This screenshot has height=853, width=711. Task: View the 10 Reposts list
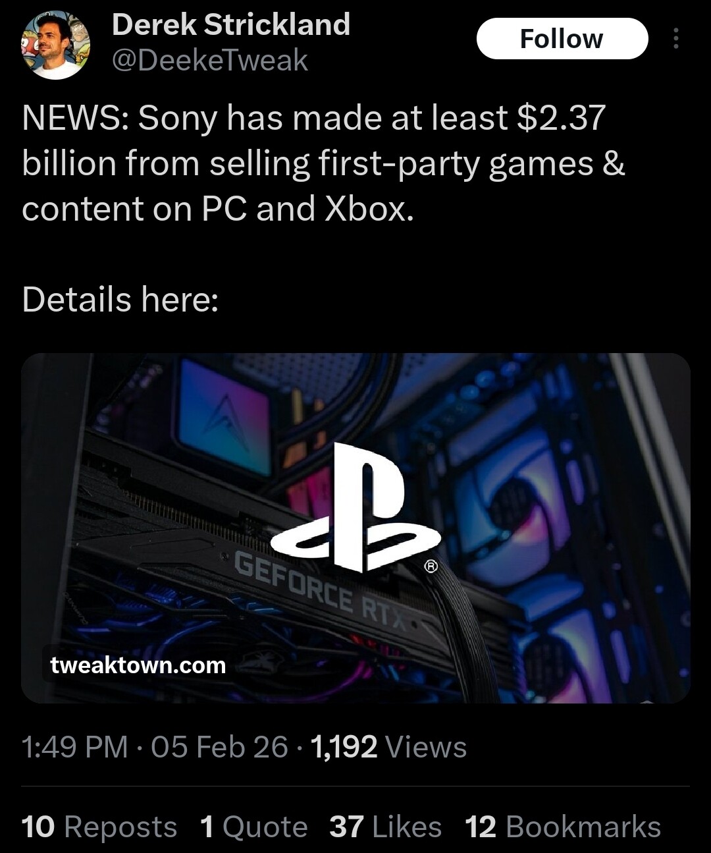99,827
